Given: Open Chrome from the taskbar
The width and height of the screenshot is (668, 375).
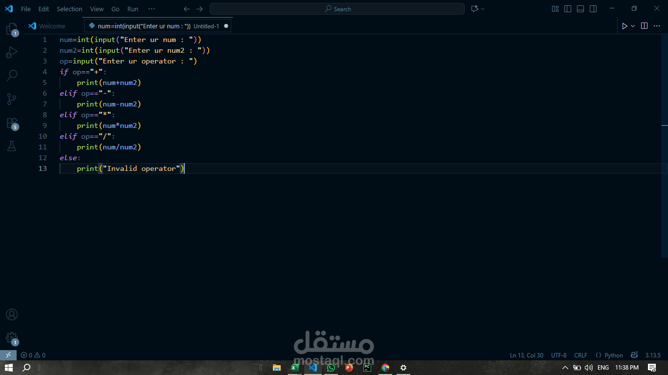Looking at the screenshot, I should pyautogui.click(x=385, y=368).
